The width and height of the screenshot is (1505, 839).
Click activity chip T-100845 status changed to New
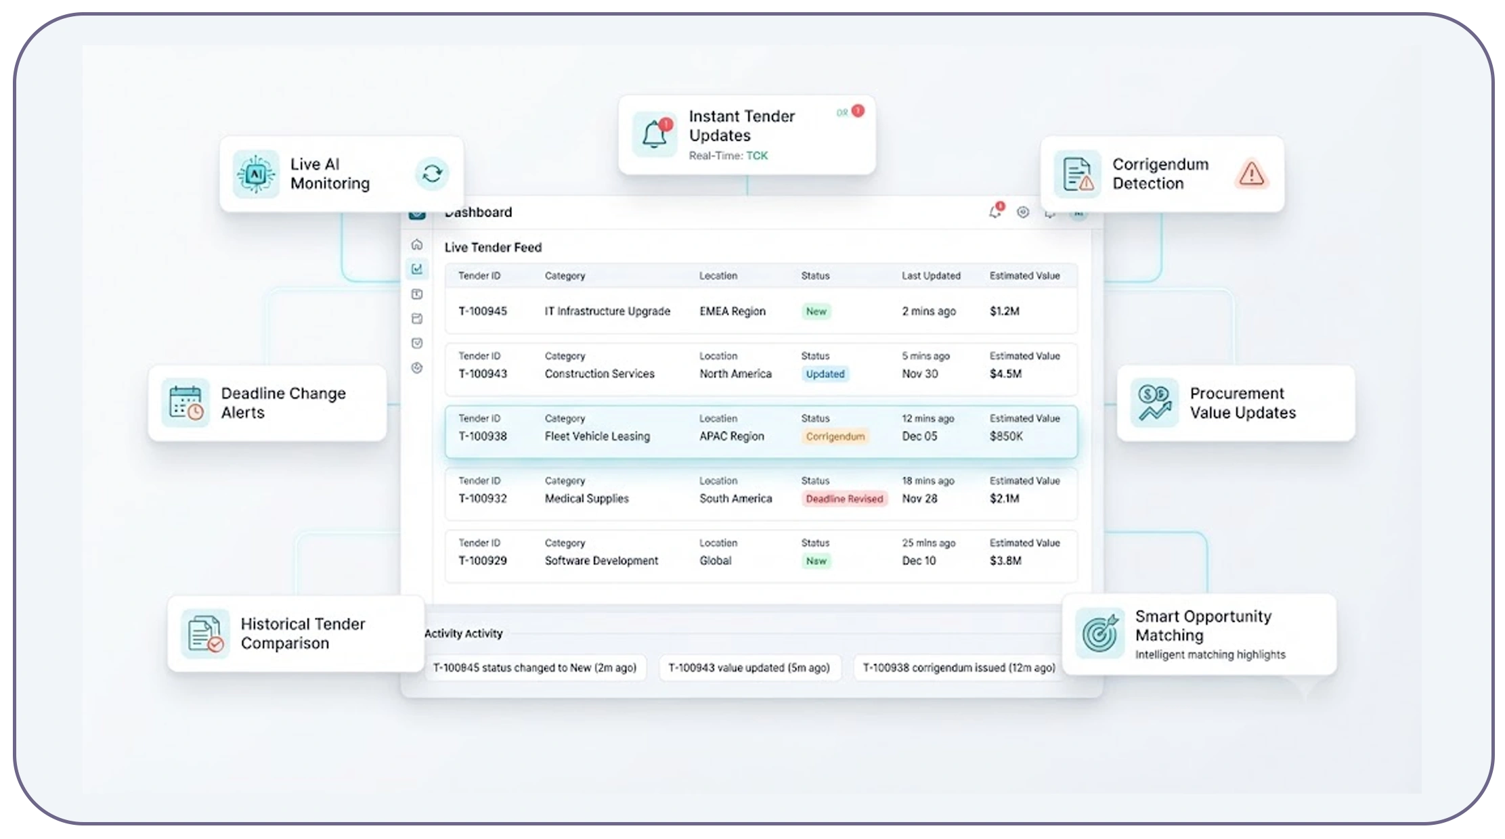pyautogui.click(x=535, y=668)
